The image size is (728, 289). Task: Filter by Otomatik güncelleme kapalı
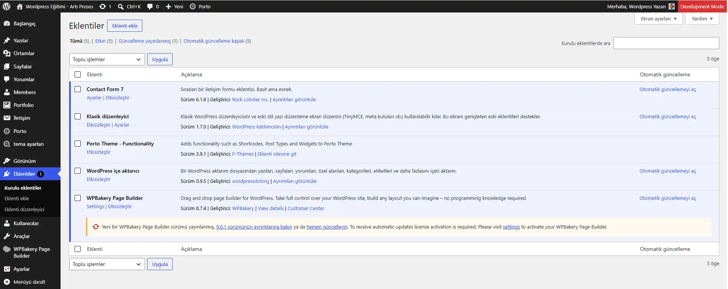[x=214, y=41]
